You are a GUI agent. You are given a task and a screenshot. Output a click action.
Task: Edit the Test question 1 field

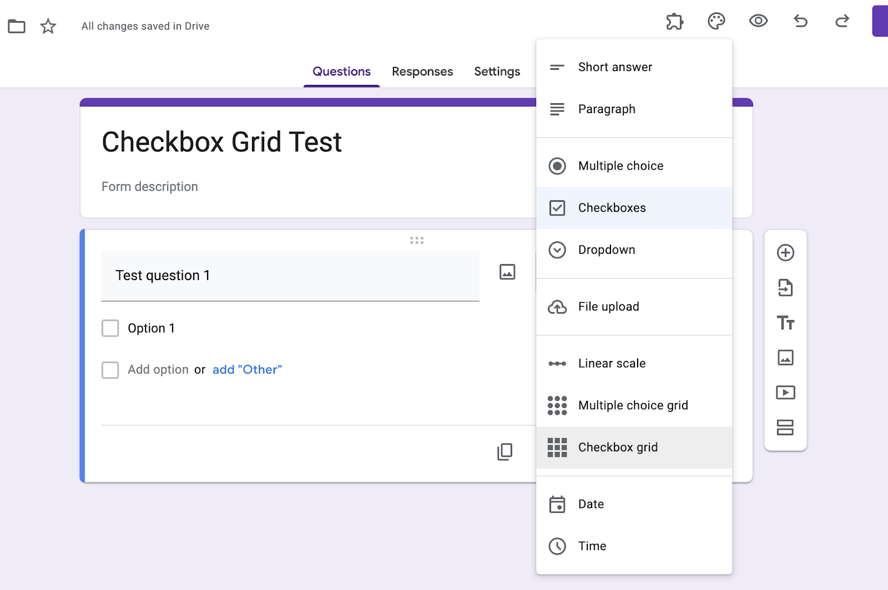(x=290, y=276)
